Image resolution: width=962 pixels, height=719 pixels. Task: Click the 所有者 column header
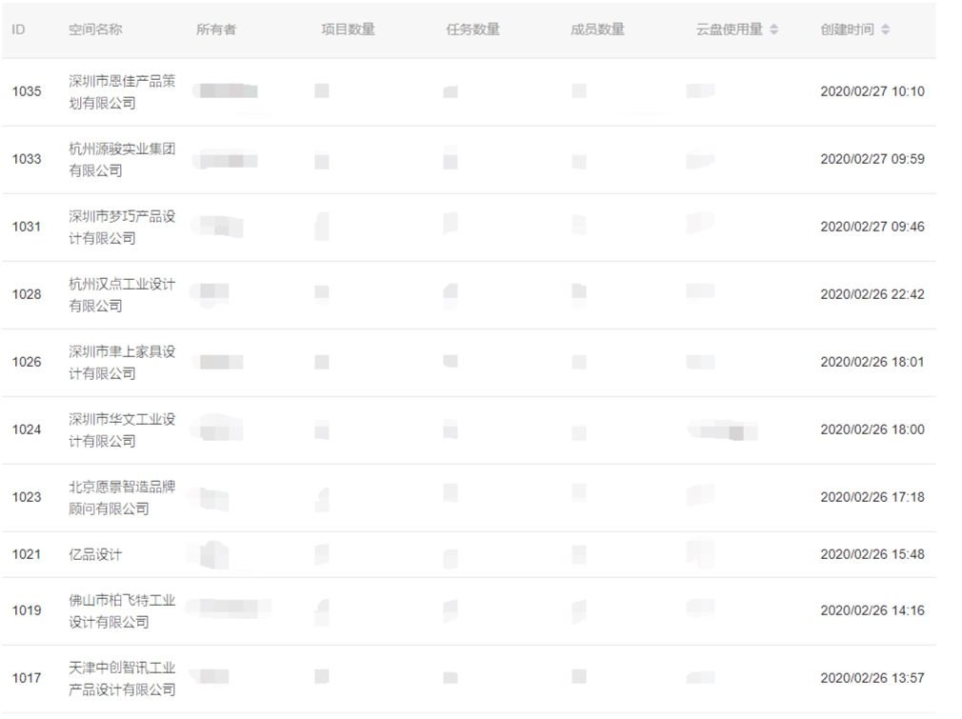coord(216,30)
